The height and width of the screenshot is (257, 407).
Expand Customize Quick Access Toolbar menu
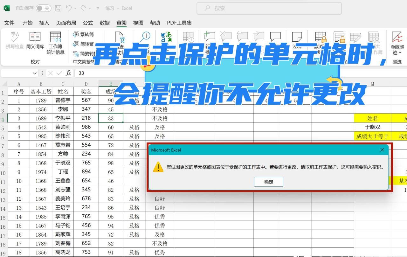(x=98, y=8)
